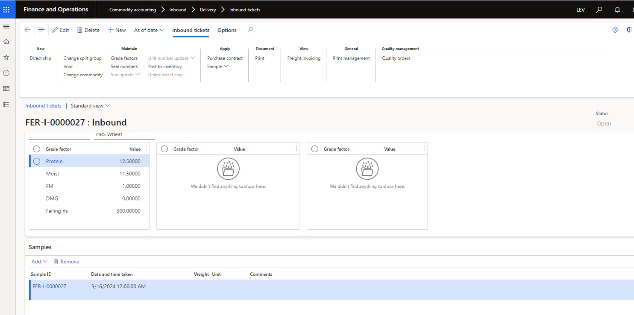
Task: Expand the As of date dropdown
Action: pyautogui.click(x=149, y=30)
